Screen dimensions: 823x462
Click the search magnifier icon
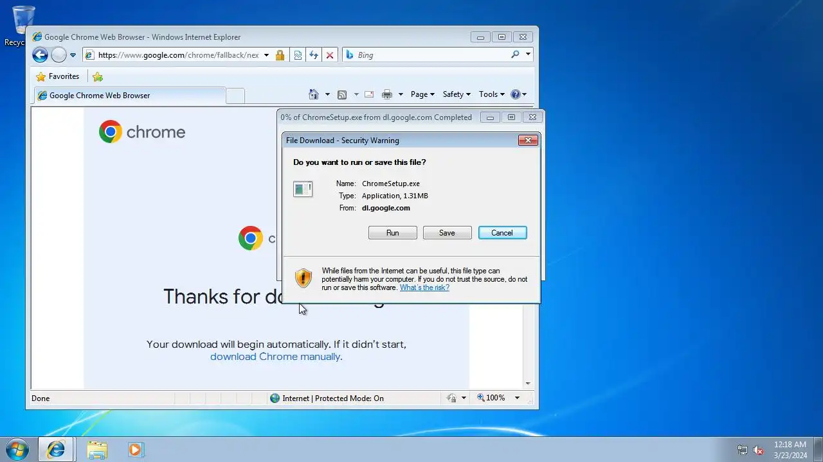[515, 55]
